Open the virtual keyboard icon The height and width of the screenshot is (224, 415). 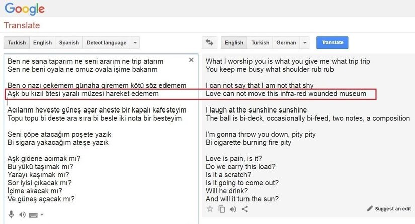(x=33, y=215)
